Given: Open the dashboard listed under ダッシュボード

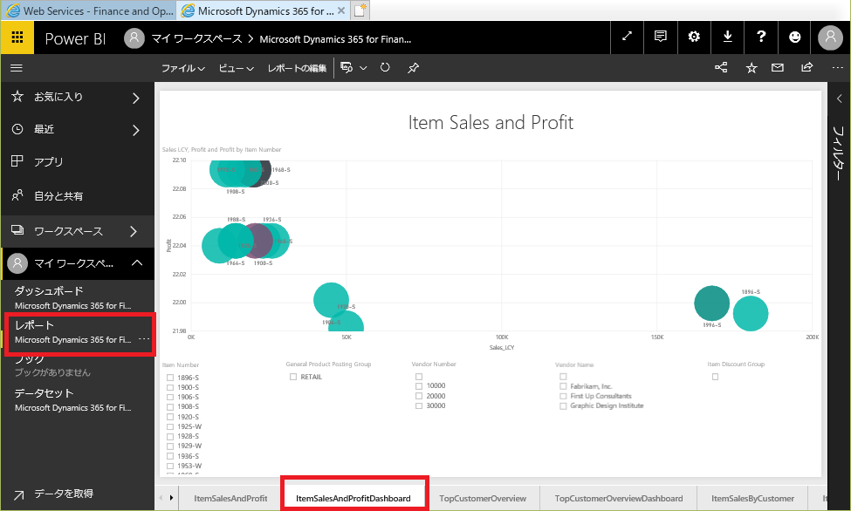Looking at the screenshot, I should (72, 305).
